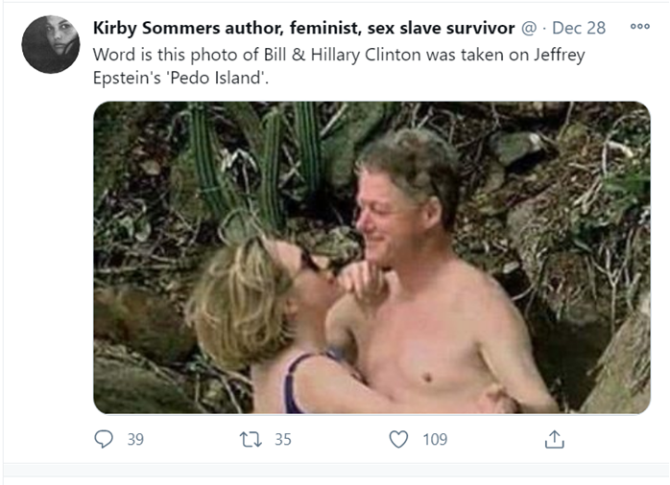Like the tweet with the heart icon
Screen dimensions: 670x485
(x=398, y=440)
